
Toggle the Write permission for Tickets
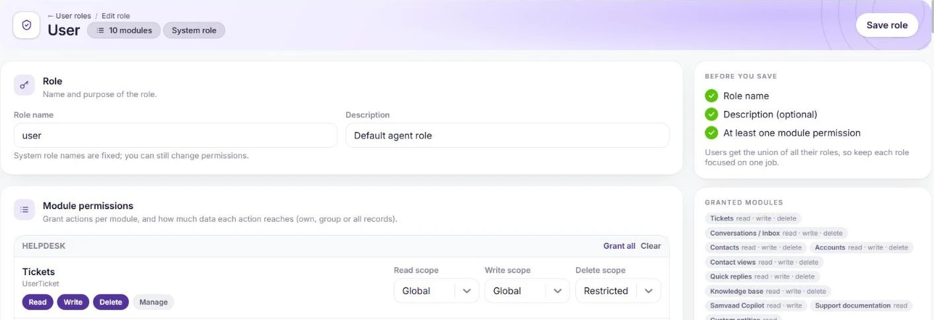click(73, 302)
